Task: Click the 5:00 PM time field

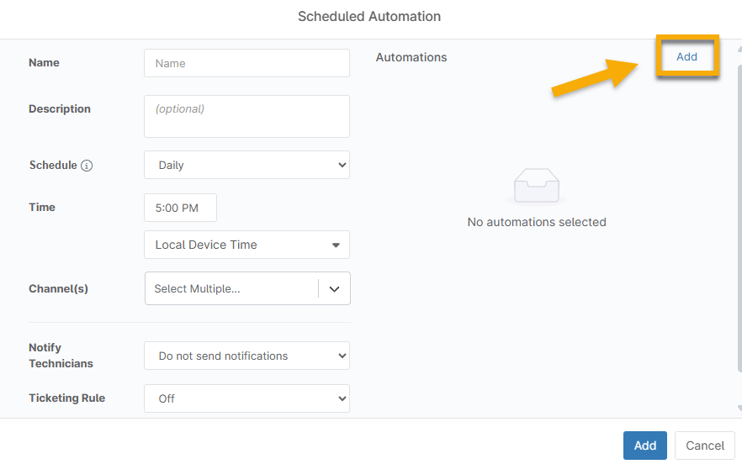Action: tap(180, 208)
